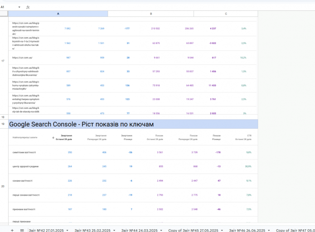315x232 pixels.
Task: Click the skryninh-na-1-ta-2-trymestri blog URL
Action: point(26,43)
